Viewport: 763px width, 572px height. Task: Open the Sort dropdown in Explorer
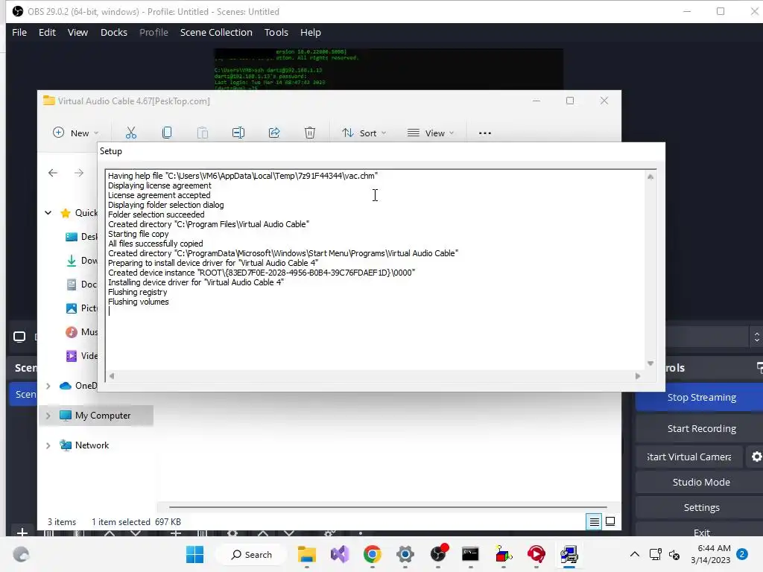coord(364,133)
